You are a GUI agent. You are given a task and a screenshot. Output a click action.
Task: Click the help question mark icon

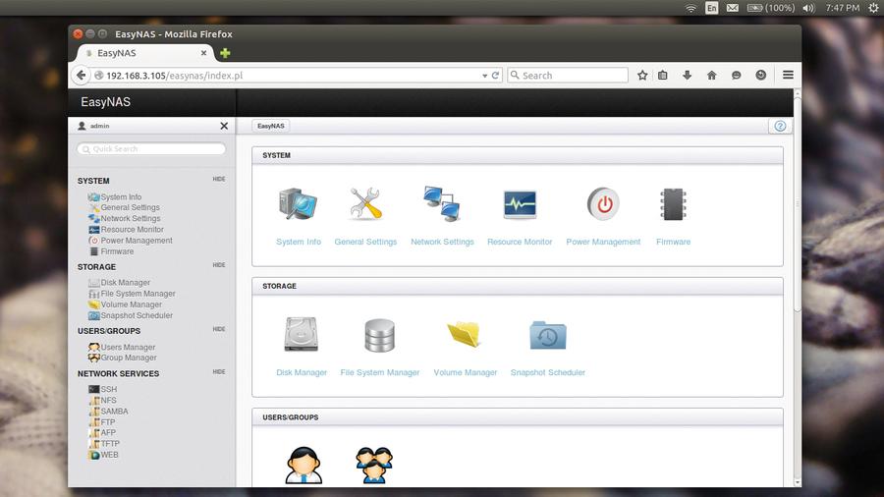pyautogui.click(x=780, y=127)
